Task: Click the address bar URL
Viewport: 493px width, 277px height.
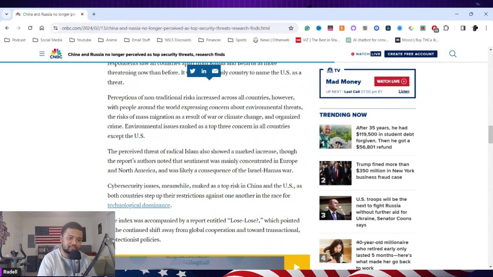Action: click(x=166, y=28)
